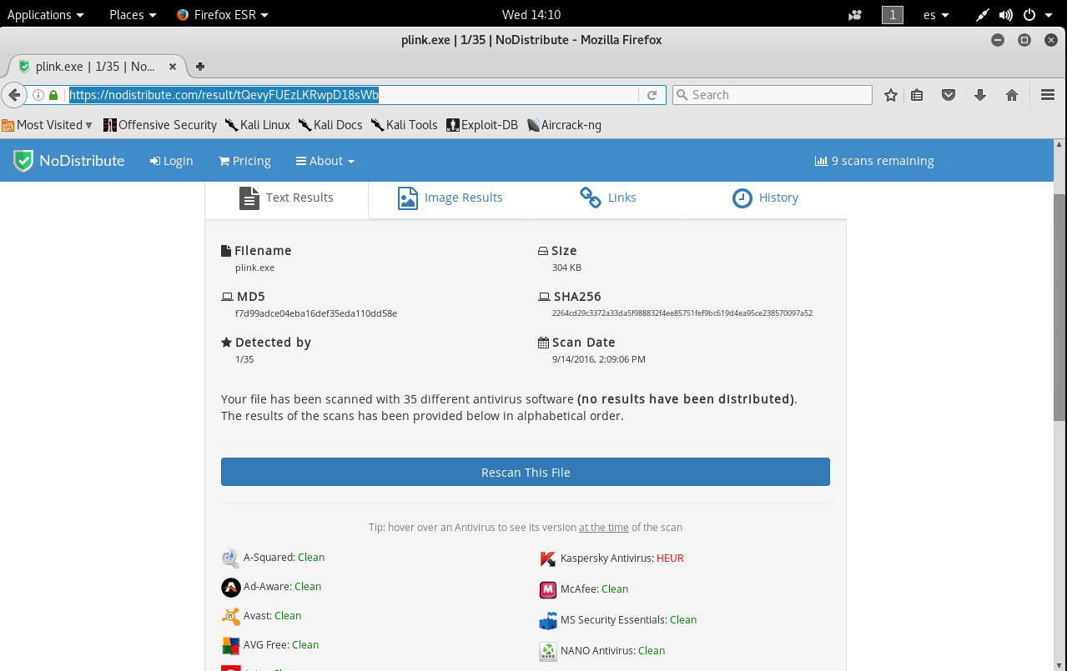Click the MD5 hash value text
The height and width of the screenshot is (671, 1067).
(x=316, y=313)
